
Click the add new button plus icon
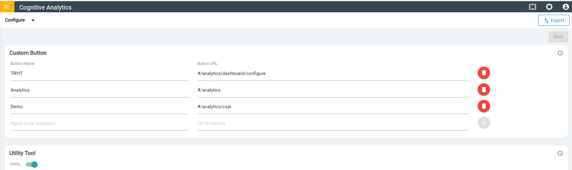[484, 123]
